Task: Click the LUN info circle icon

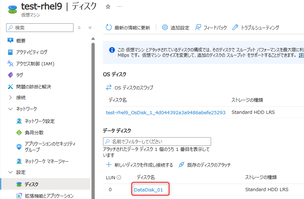Action: [x=119, y=177]
